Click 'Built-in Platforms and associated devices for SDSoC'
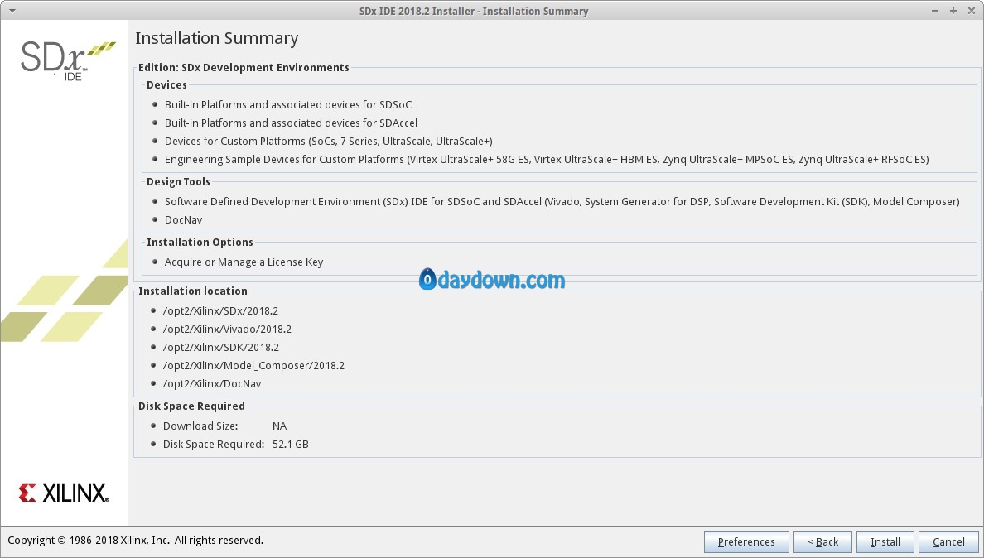The image size is (984, 558). (288, 104)
